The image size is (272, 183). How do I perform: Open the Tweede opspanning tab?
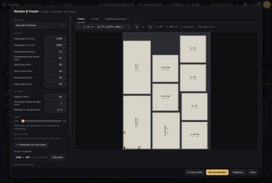(115, 19)
